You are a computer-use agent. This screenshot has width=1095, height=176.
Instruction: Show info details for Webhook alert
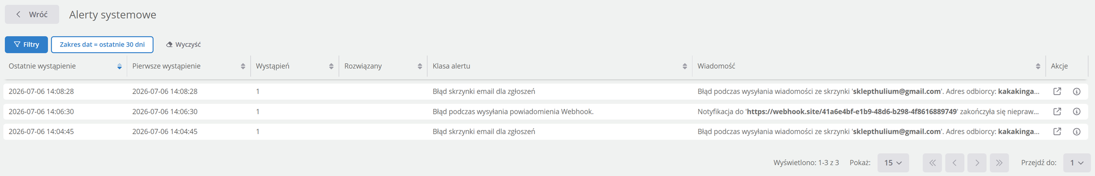[x=1077, y=111]
